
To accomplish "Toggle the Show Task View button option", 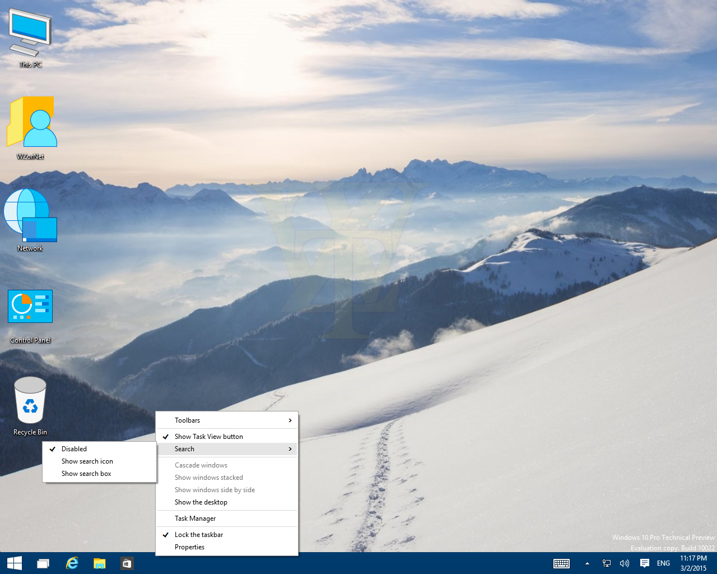I will coord(208,437).
